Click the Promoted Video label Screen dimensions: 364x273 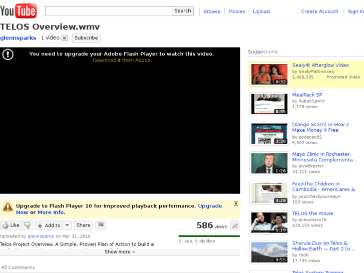click(343, 77)
